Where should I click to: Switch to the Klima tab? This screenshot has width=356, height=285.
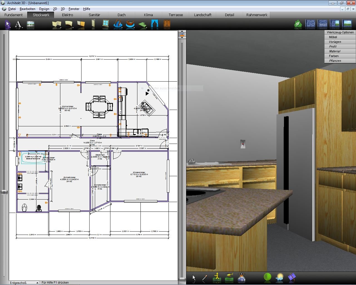149,15
